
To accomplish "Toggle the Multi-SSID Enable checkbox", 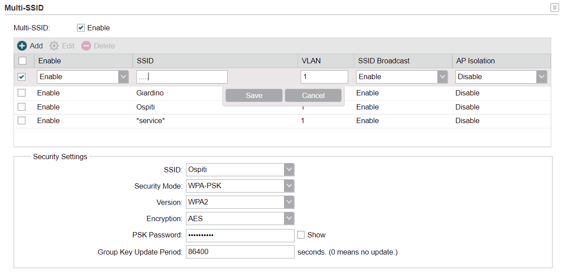I will [81, 28].
